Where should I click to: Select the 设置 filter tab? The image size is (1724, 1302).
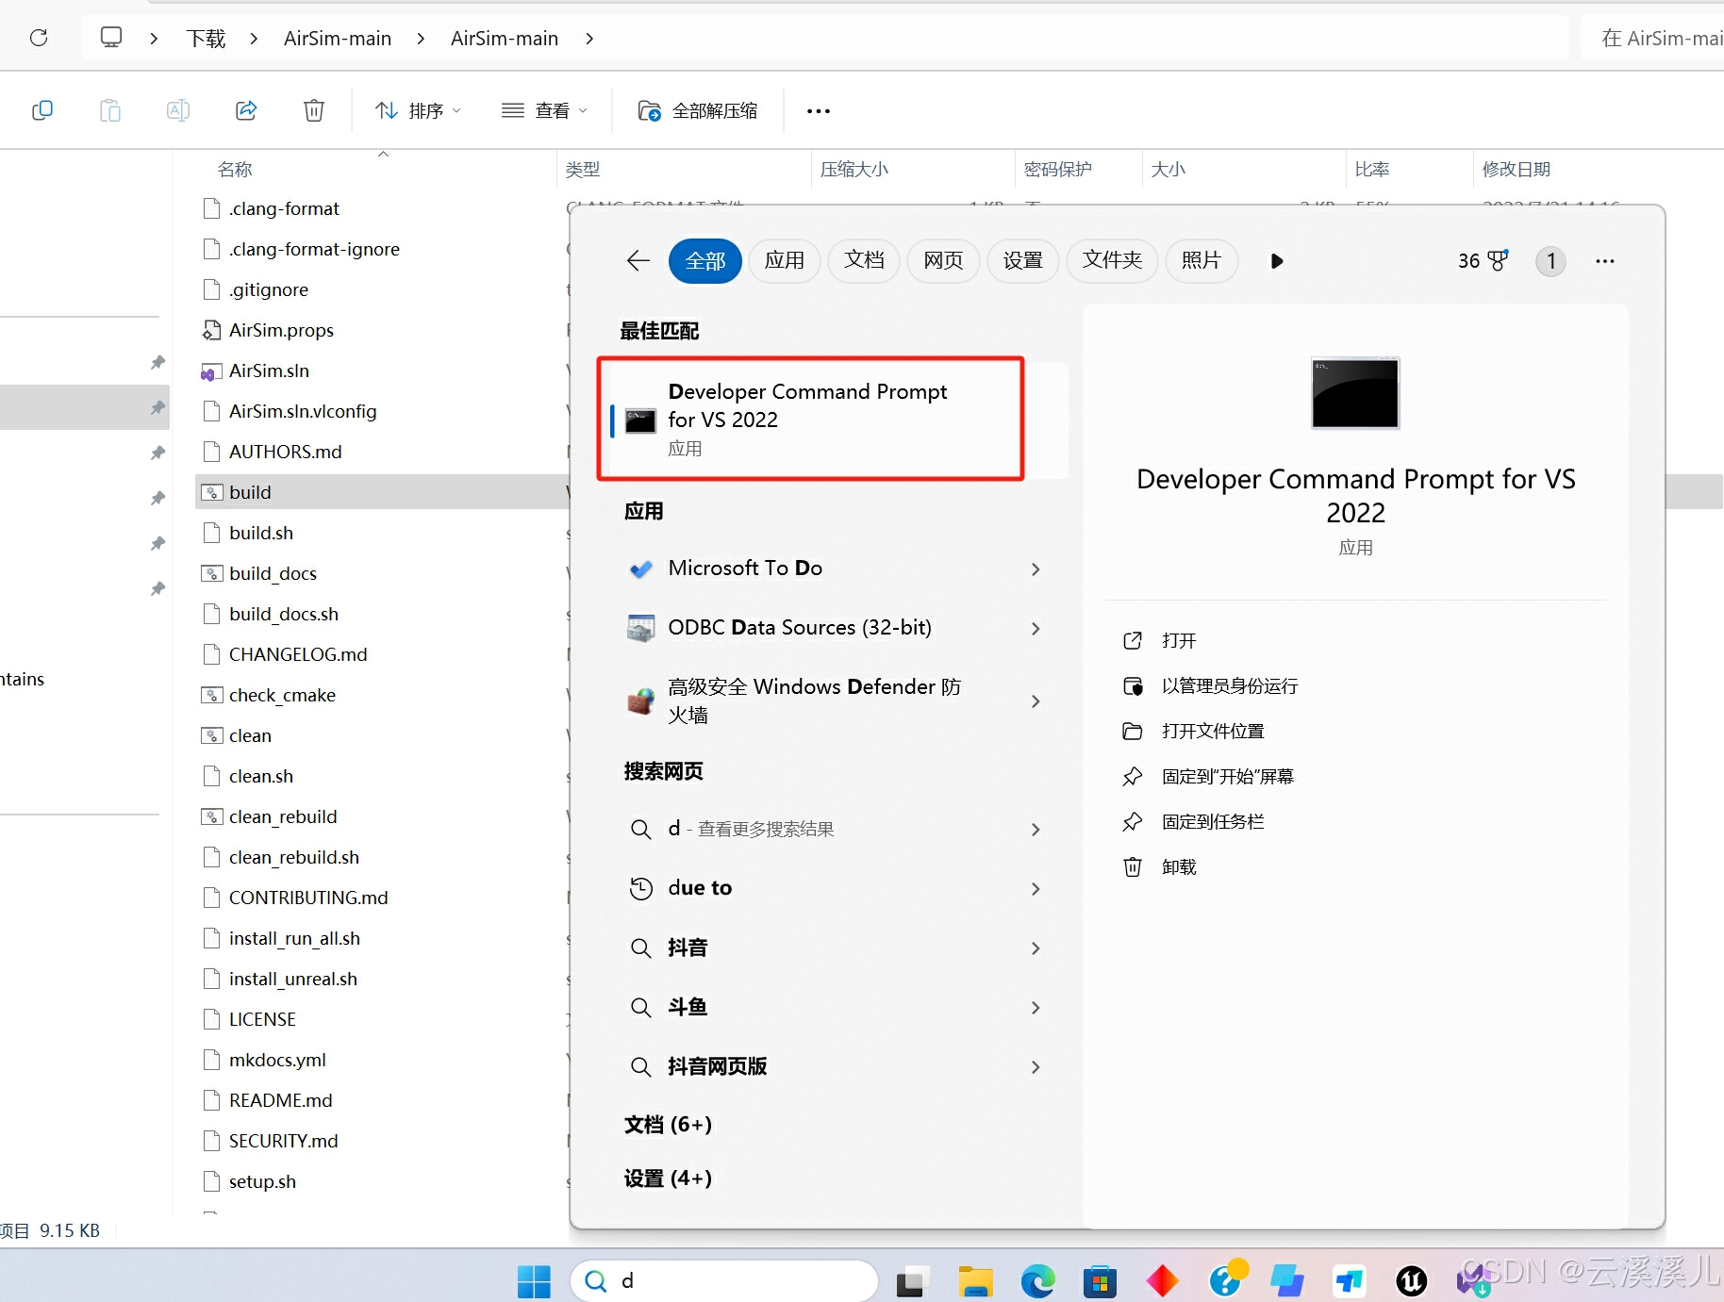[1022, 260]
